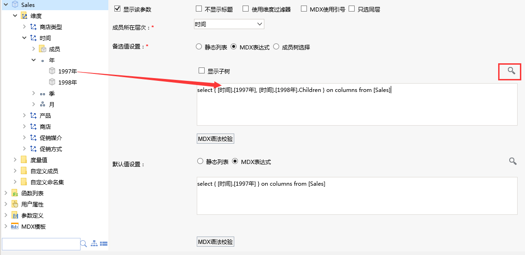Viewport: 525px width, 255px height.
Task: Select 静态列表 radio under 备选值设置
Action: (199, 47)
